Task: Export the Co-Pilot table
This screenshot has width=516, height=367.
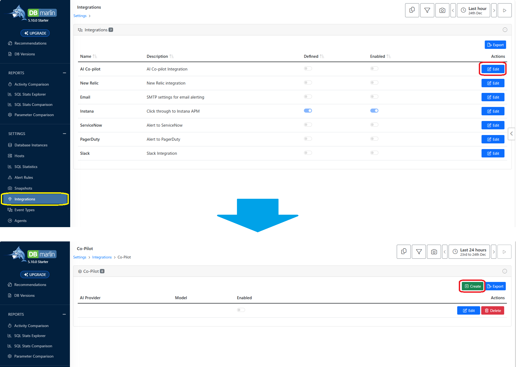Action: 495,286
